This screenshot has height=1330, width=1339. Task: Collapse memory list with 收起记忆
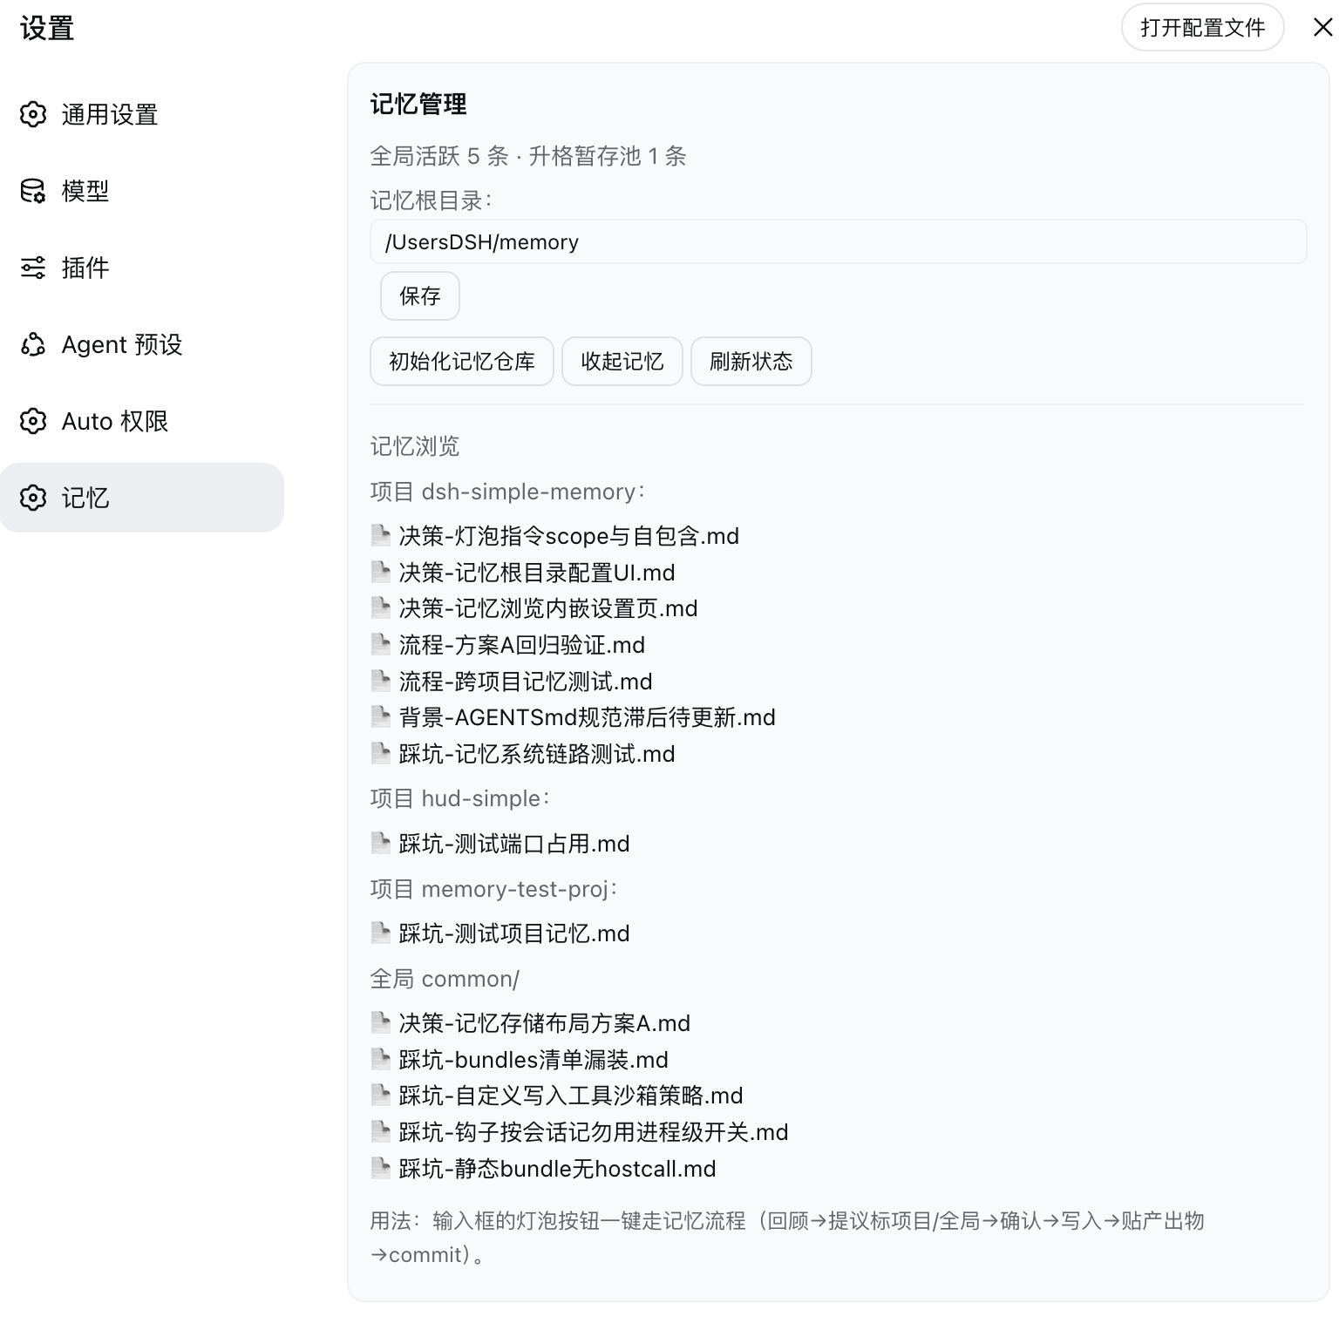click(x=622, y=362)
